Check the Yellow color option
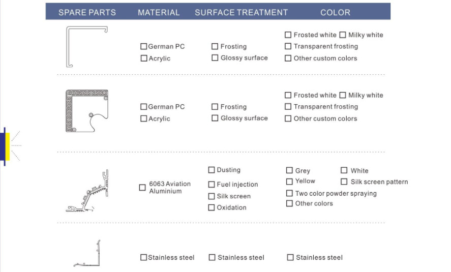The width and height of the screenshot is (451, 272). coord(289,182)
